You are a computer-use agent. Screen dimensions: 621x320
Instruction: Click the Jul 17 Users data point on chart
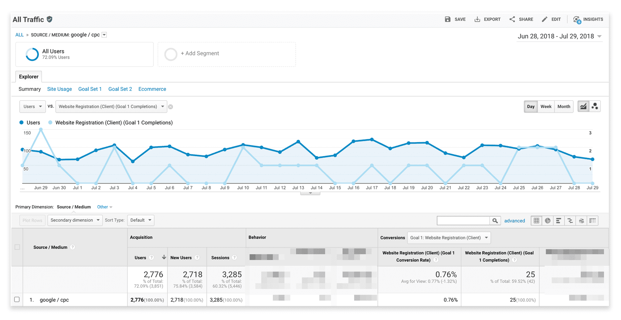click(x=372, y=140)
